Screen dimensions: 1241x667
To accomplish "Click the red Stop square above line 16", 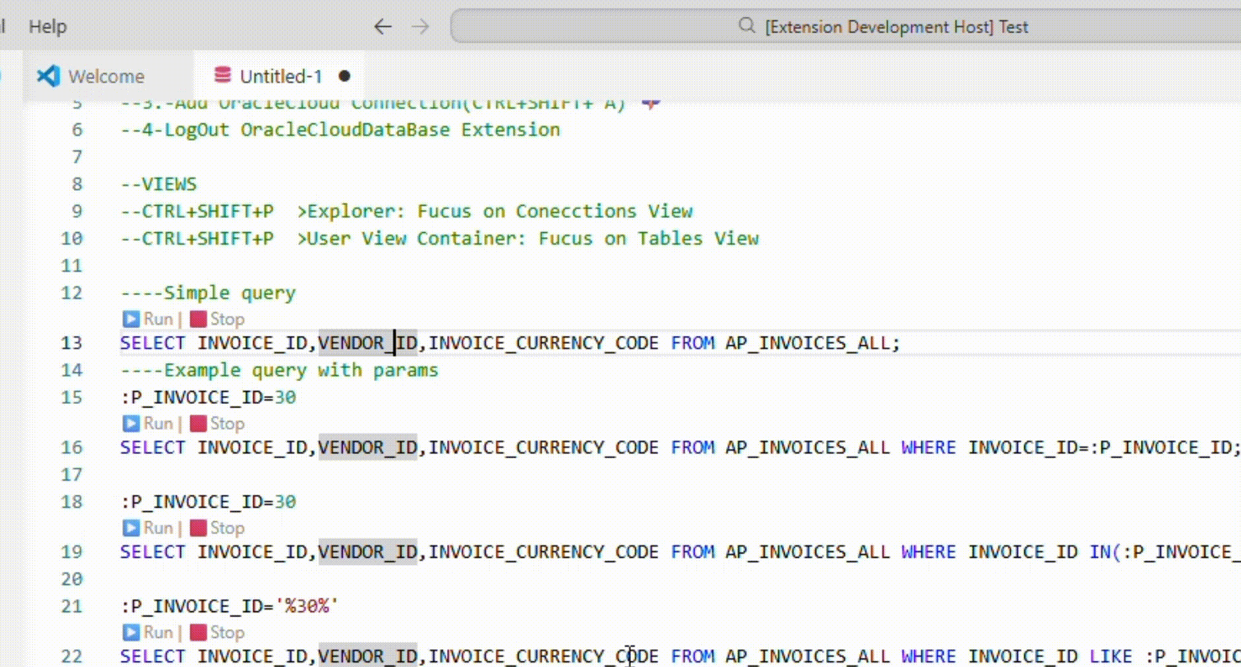I will point(198,424).
